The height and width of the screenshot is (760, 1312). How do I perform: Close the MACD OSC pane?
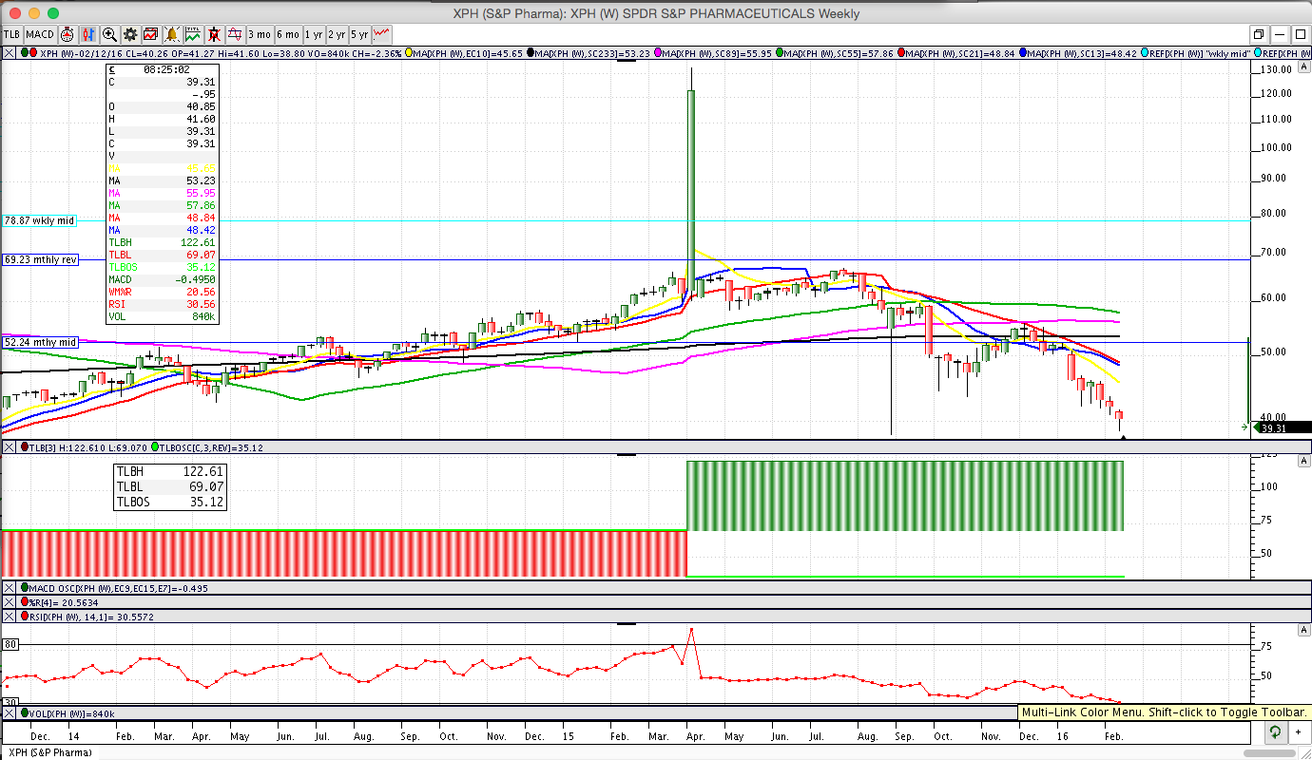tap(9, 588)
